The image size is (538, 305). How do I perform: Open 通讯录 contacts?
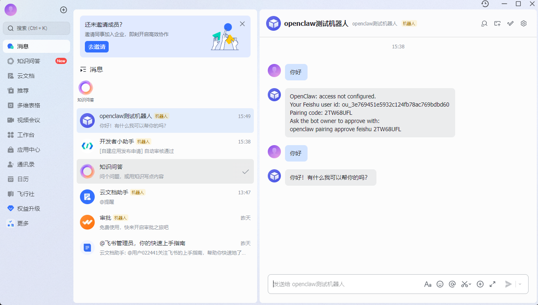coord(36,164)
